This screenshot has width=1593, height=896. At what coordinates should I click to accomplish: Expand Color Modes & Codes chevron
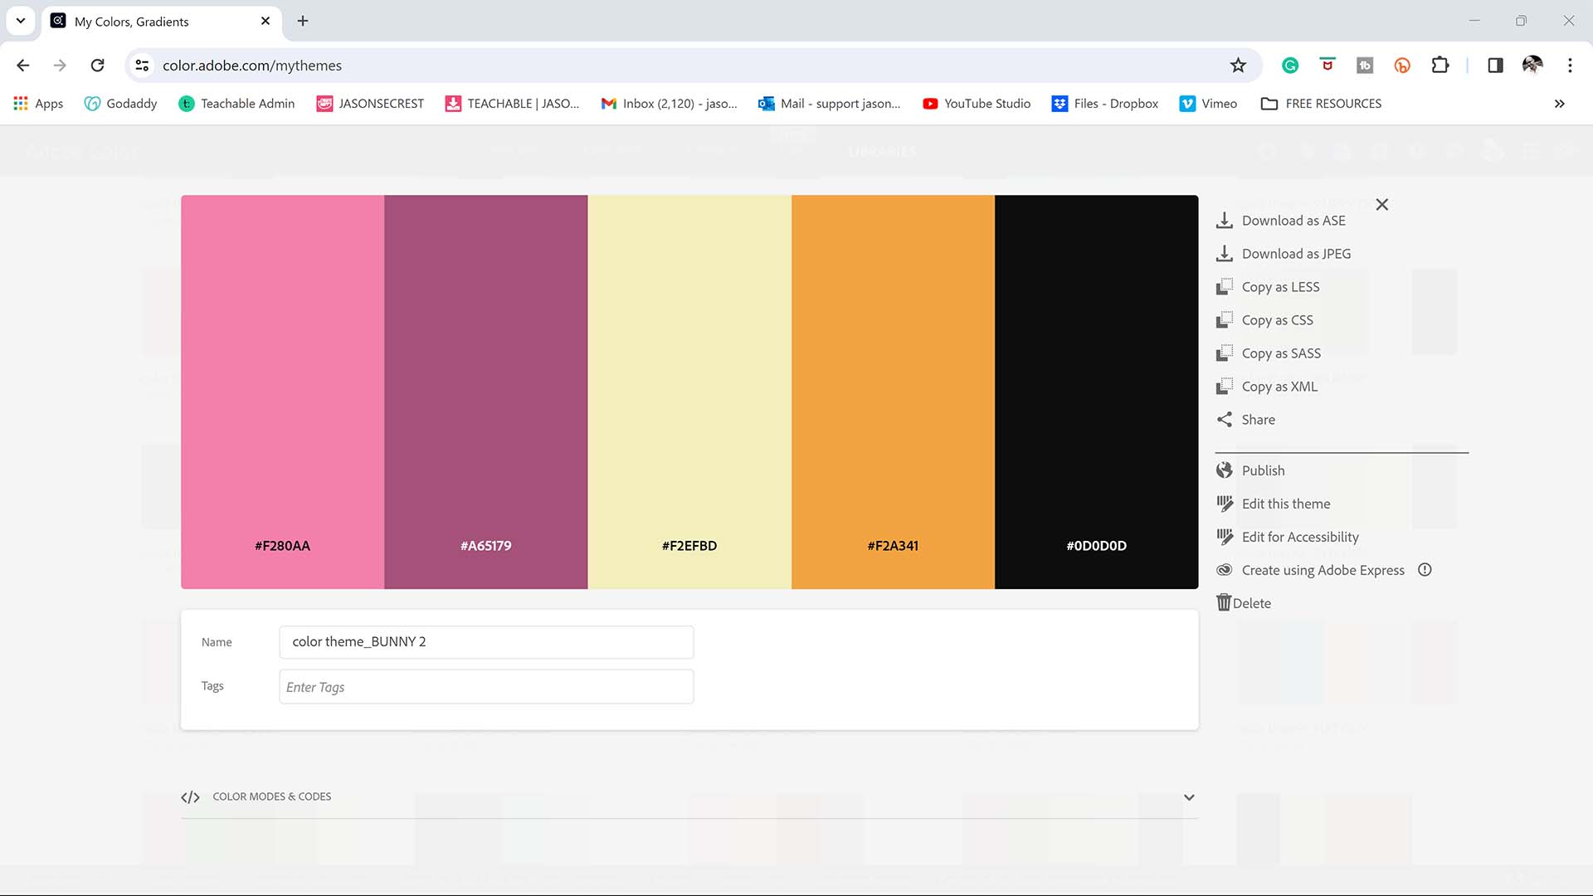1188,797
